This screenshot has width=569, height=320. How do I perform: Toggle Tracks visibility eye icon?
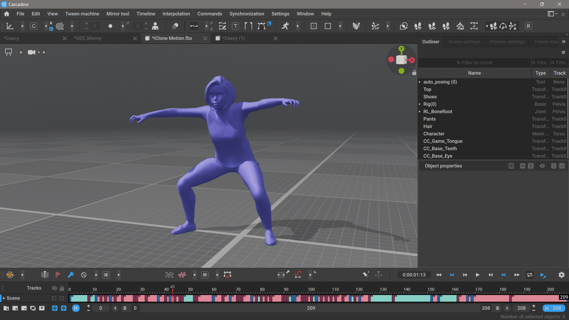pos(54,288)
